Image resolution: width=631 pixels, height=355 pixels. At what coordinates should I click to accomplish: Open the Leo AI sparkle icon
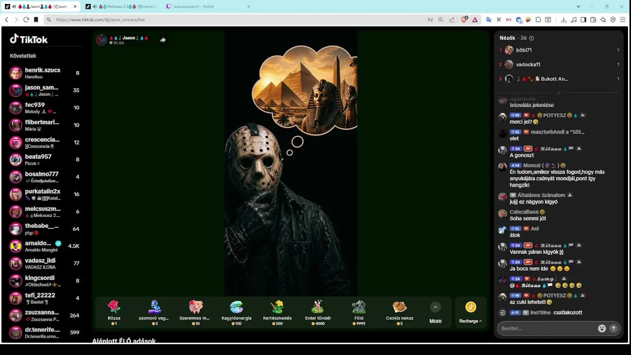point(603,20)
